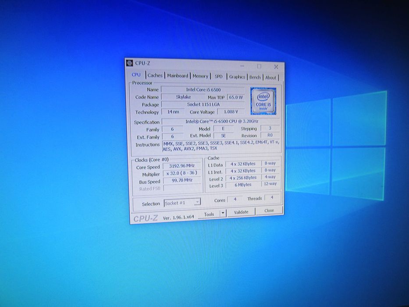The width and height of the screenshot is (409, 307).
Task: Minimize the CPU-Z window
Action: point(242,66)
